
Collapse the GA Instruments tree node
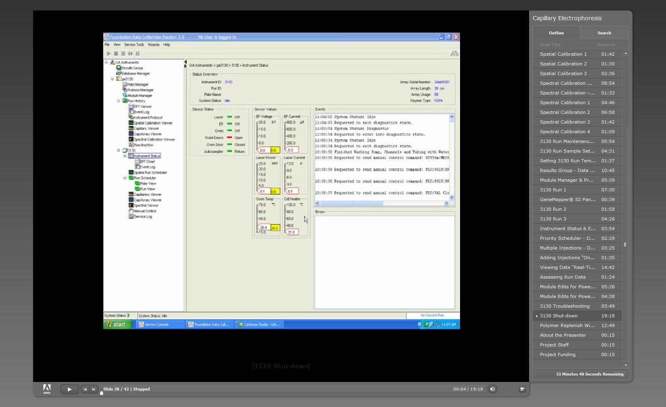point(107,62)
